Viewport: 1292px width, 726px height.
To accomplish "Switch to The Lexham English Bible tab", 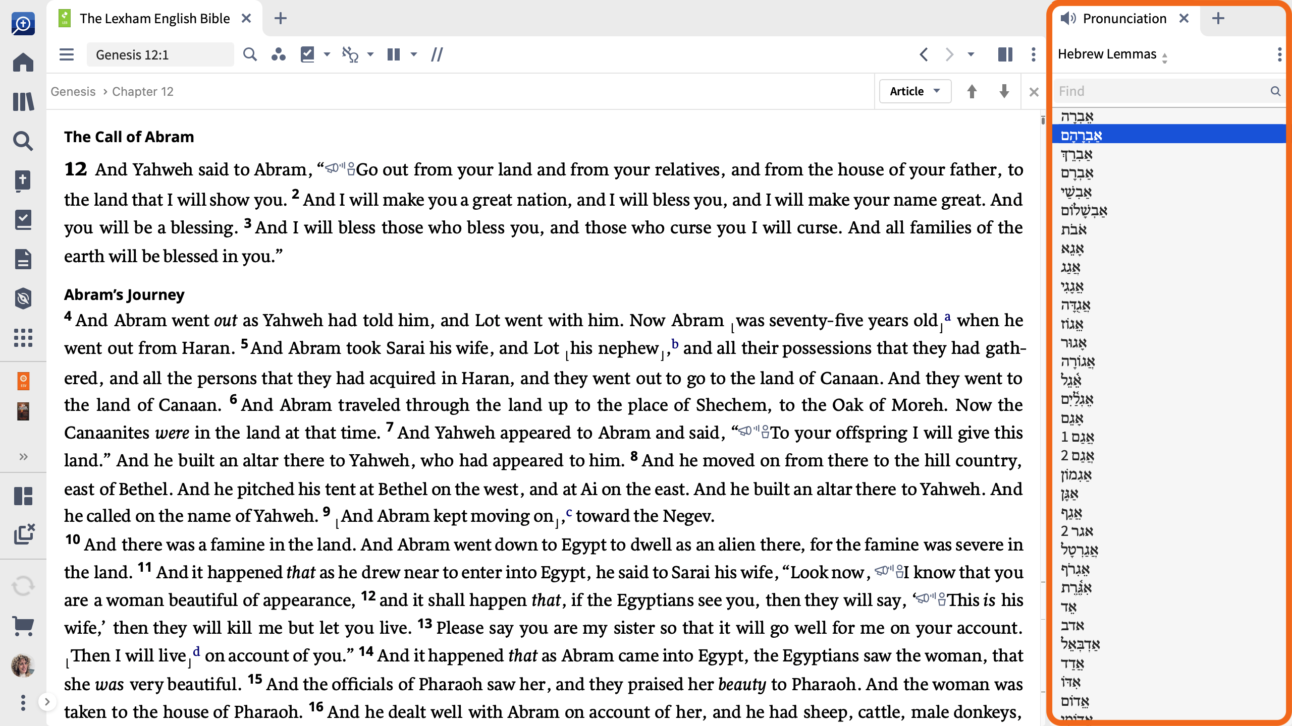I will (154, 19).
